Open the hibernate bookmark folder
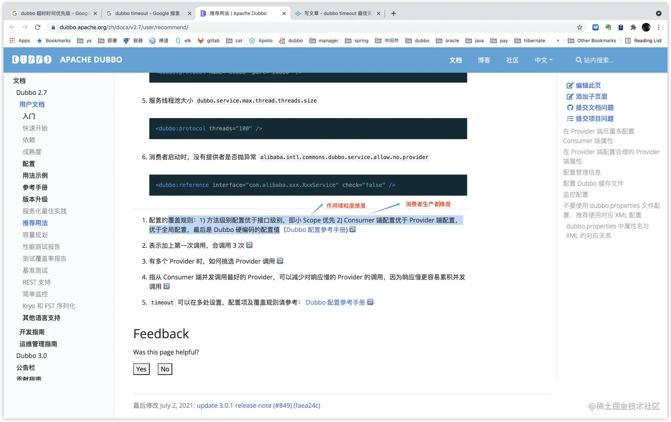 (530, 40)
